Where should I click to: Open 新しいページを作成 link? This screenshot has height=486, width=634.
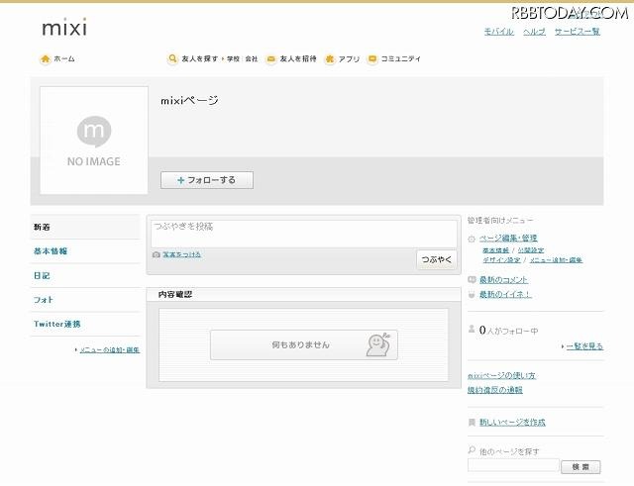pyautogui.click(x=512, y=423)
